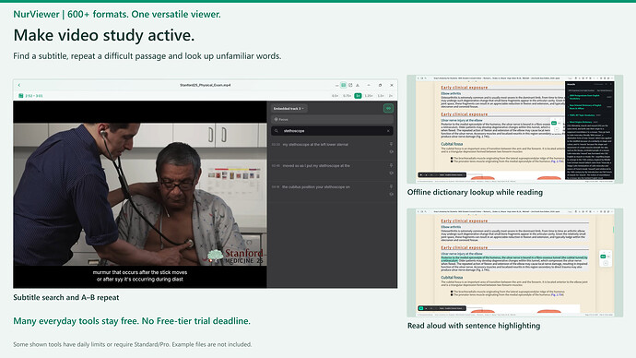
Task: Click the eye icon on the 'cubitus position' row
Action: coord(391,195)
